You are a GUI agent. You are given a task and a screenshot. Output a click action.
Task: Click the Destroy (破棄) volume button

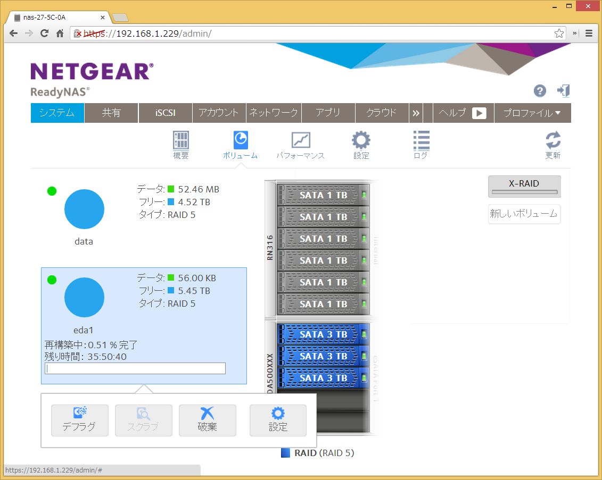click(208, 420)
